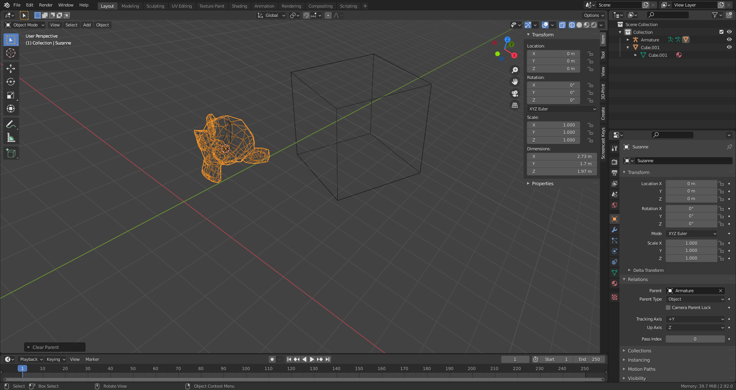The height and width of the screenshot is (390, 736).
Task: Open the Up Axis dropdown
Action: [x=695, y=327]
